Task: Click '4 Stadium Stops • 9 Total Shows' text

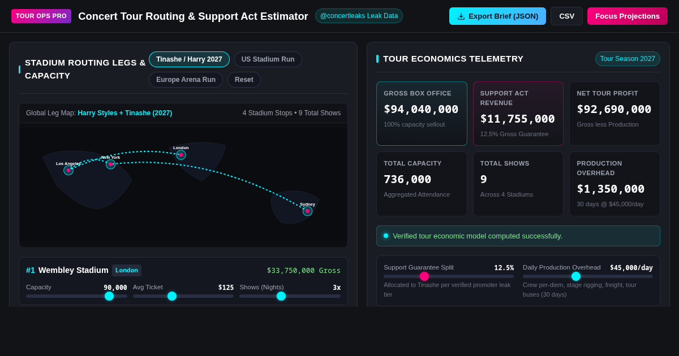Action: [291, 113]
